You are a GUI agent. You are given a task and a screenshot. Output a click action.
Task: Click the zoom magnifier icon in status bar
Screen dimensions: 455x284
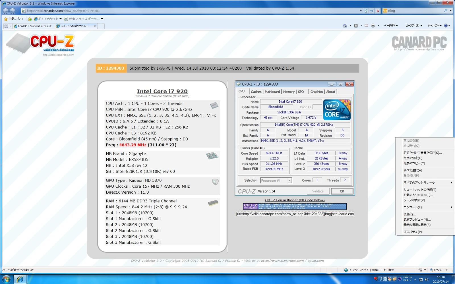(431, 270)
